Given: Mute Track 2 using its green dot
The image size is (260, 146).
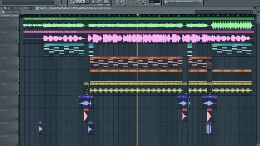Looking at the screenshot, I should click(x=17, y=41).
